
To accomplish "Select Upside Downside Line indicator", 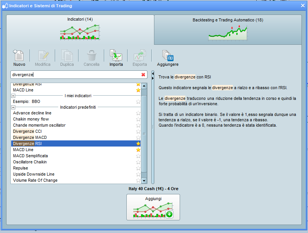I will click(x=76, y=174).
